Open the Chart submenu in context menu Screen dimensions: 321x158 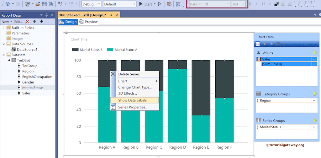coord(135,81)
